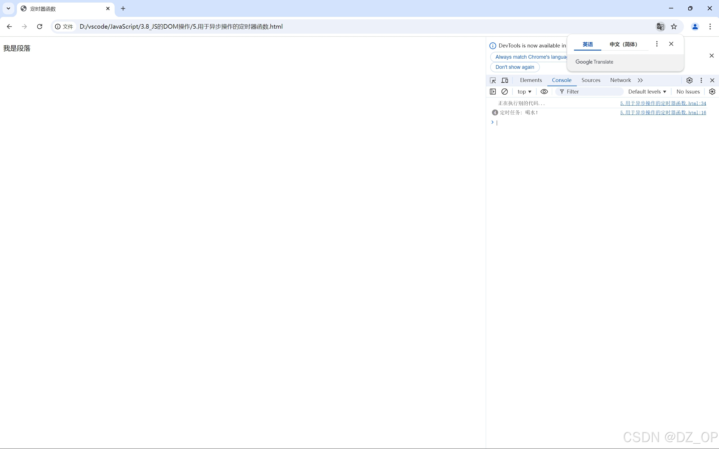Open the Chrome profile avatar icon
The image size is (719, 449).
tap(695, 26)
